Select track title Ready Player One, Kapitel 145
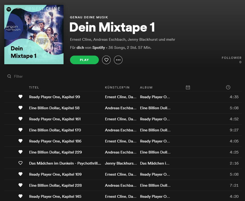Screen dimensions: 245x201 tap(55, 196)
